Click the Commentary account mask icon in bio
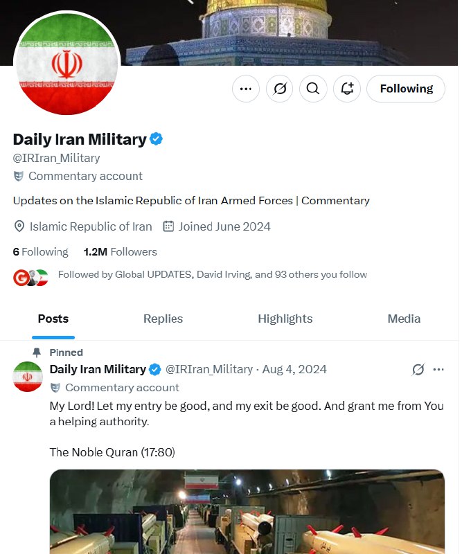Screen dimensions: 462x554 (x=19, y=176)
